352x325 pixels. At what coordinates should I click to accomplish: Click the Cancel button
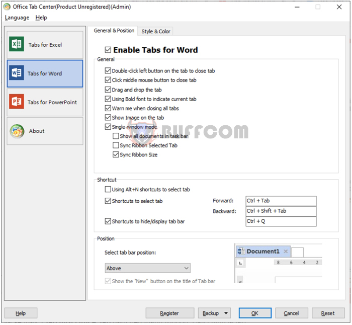coord(291,313)
